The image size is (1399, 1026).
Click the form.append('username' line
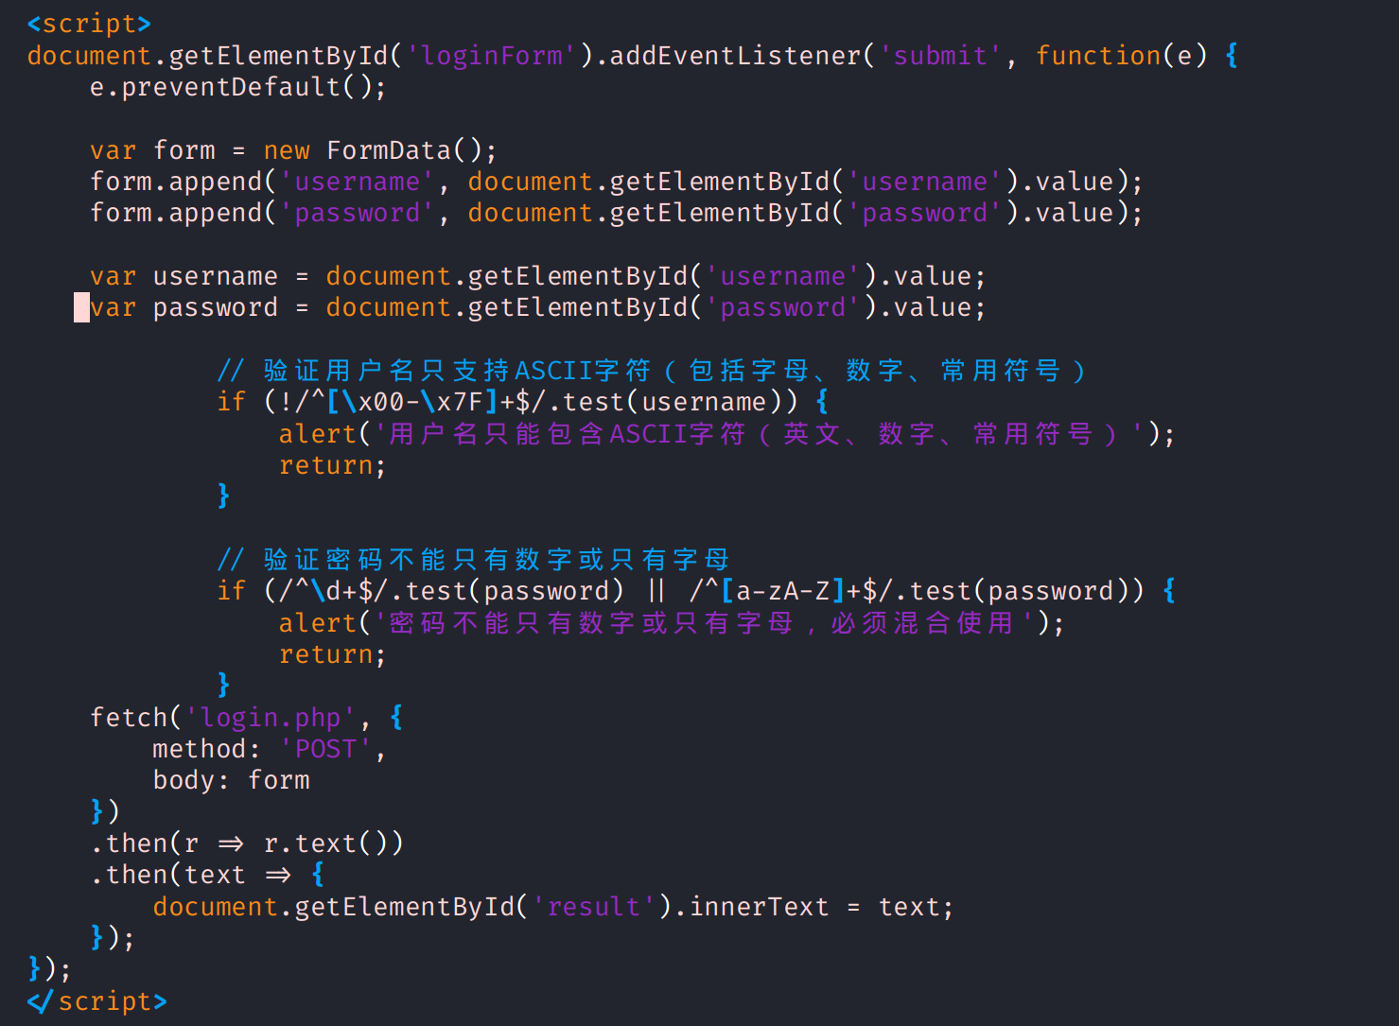click(x=616, y=182)
